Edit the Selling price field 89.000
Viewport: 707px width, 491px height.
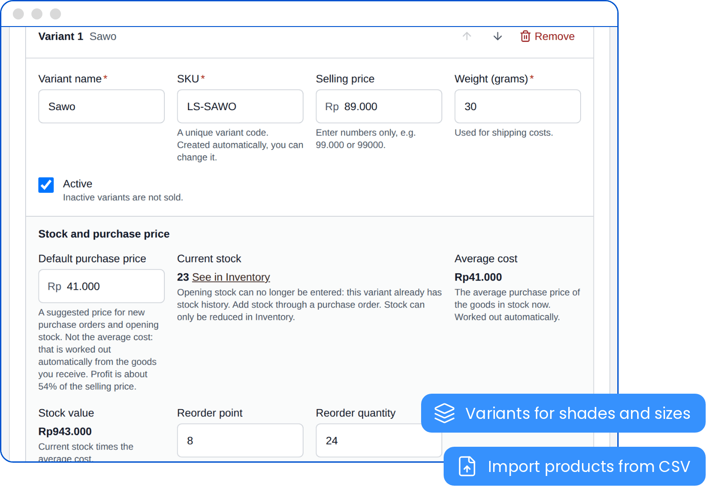(x=379, y=107)
